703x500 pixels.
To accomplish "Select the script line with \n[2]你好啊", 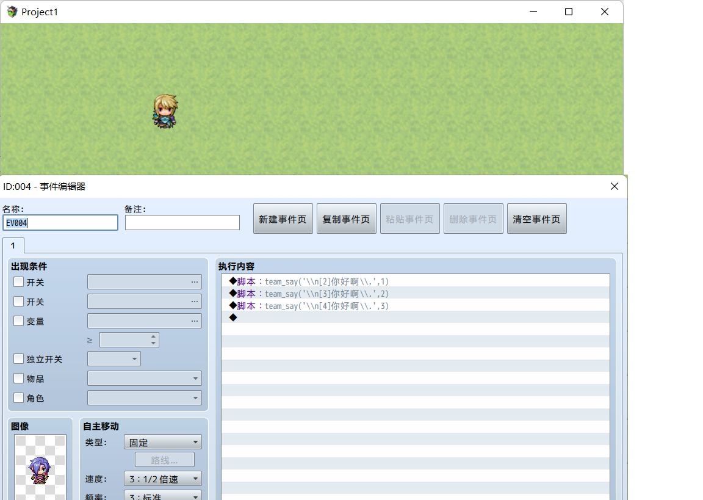I will (x=416, y=281).
